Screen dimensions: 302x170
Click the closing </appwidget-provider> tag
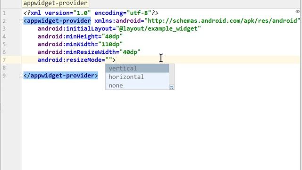coord(61,76)
